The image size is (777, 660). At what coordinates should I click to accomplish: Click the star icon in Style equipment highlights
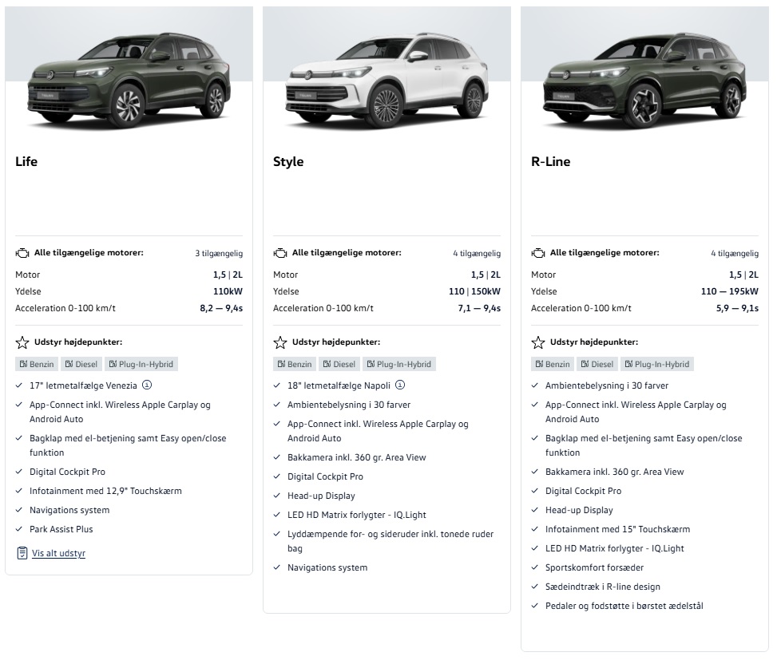pyautogui.click(x=280, y=342)
